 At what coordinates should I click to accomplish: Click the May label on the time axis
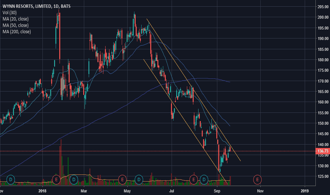[127, 191]
